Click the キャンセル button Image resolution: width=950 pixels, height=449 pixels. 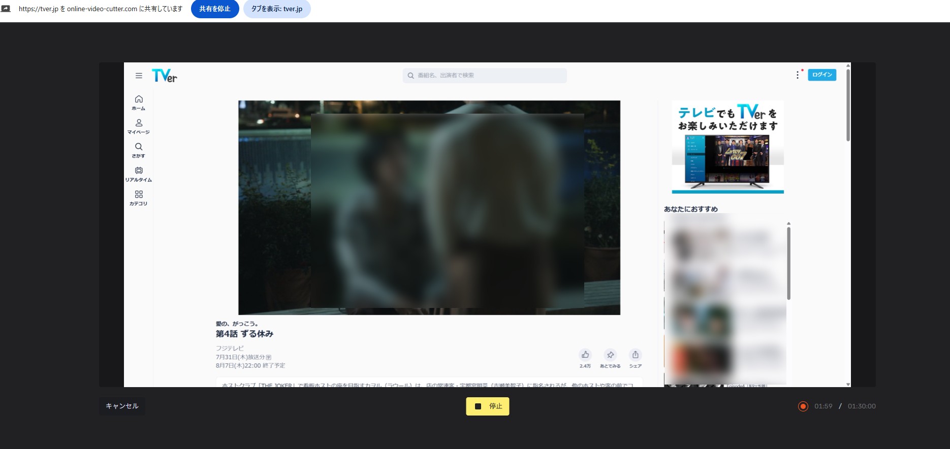pyautogui.click(x=122, y=406)
